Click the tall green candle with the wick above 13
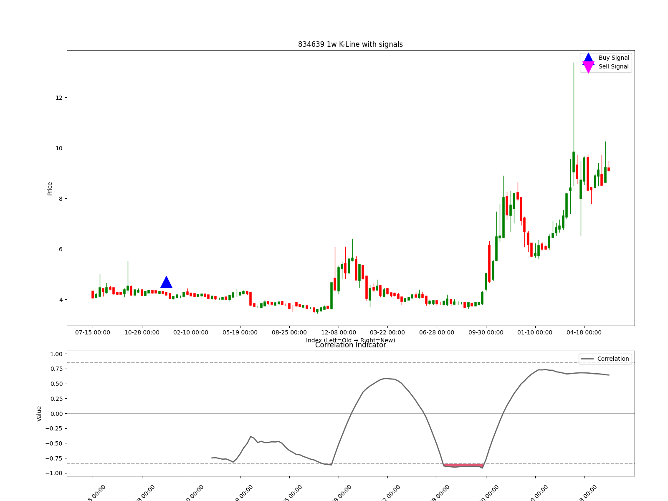The image size is (668, 501). [x=574, y=162]
